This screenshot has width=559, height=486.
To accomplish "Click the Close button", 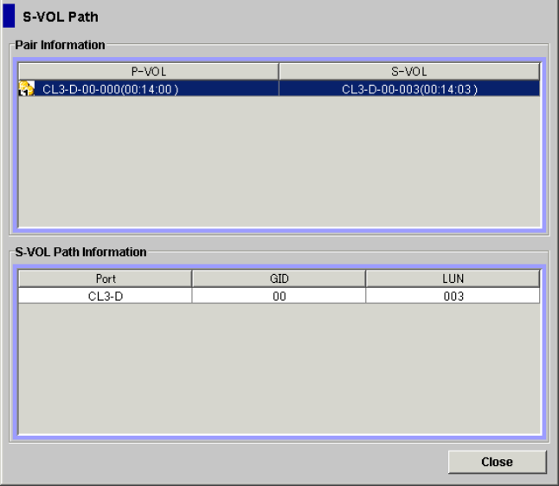I will click(497, 462).
